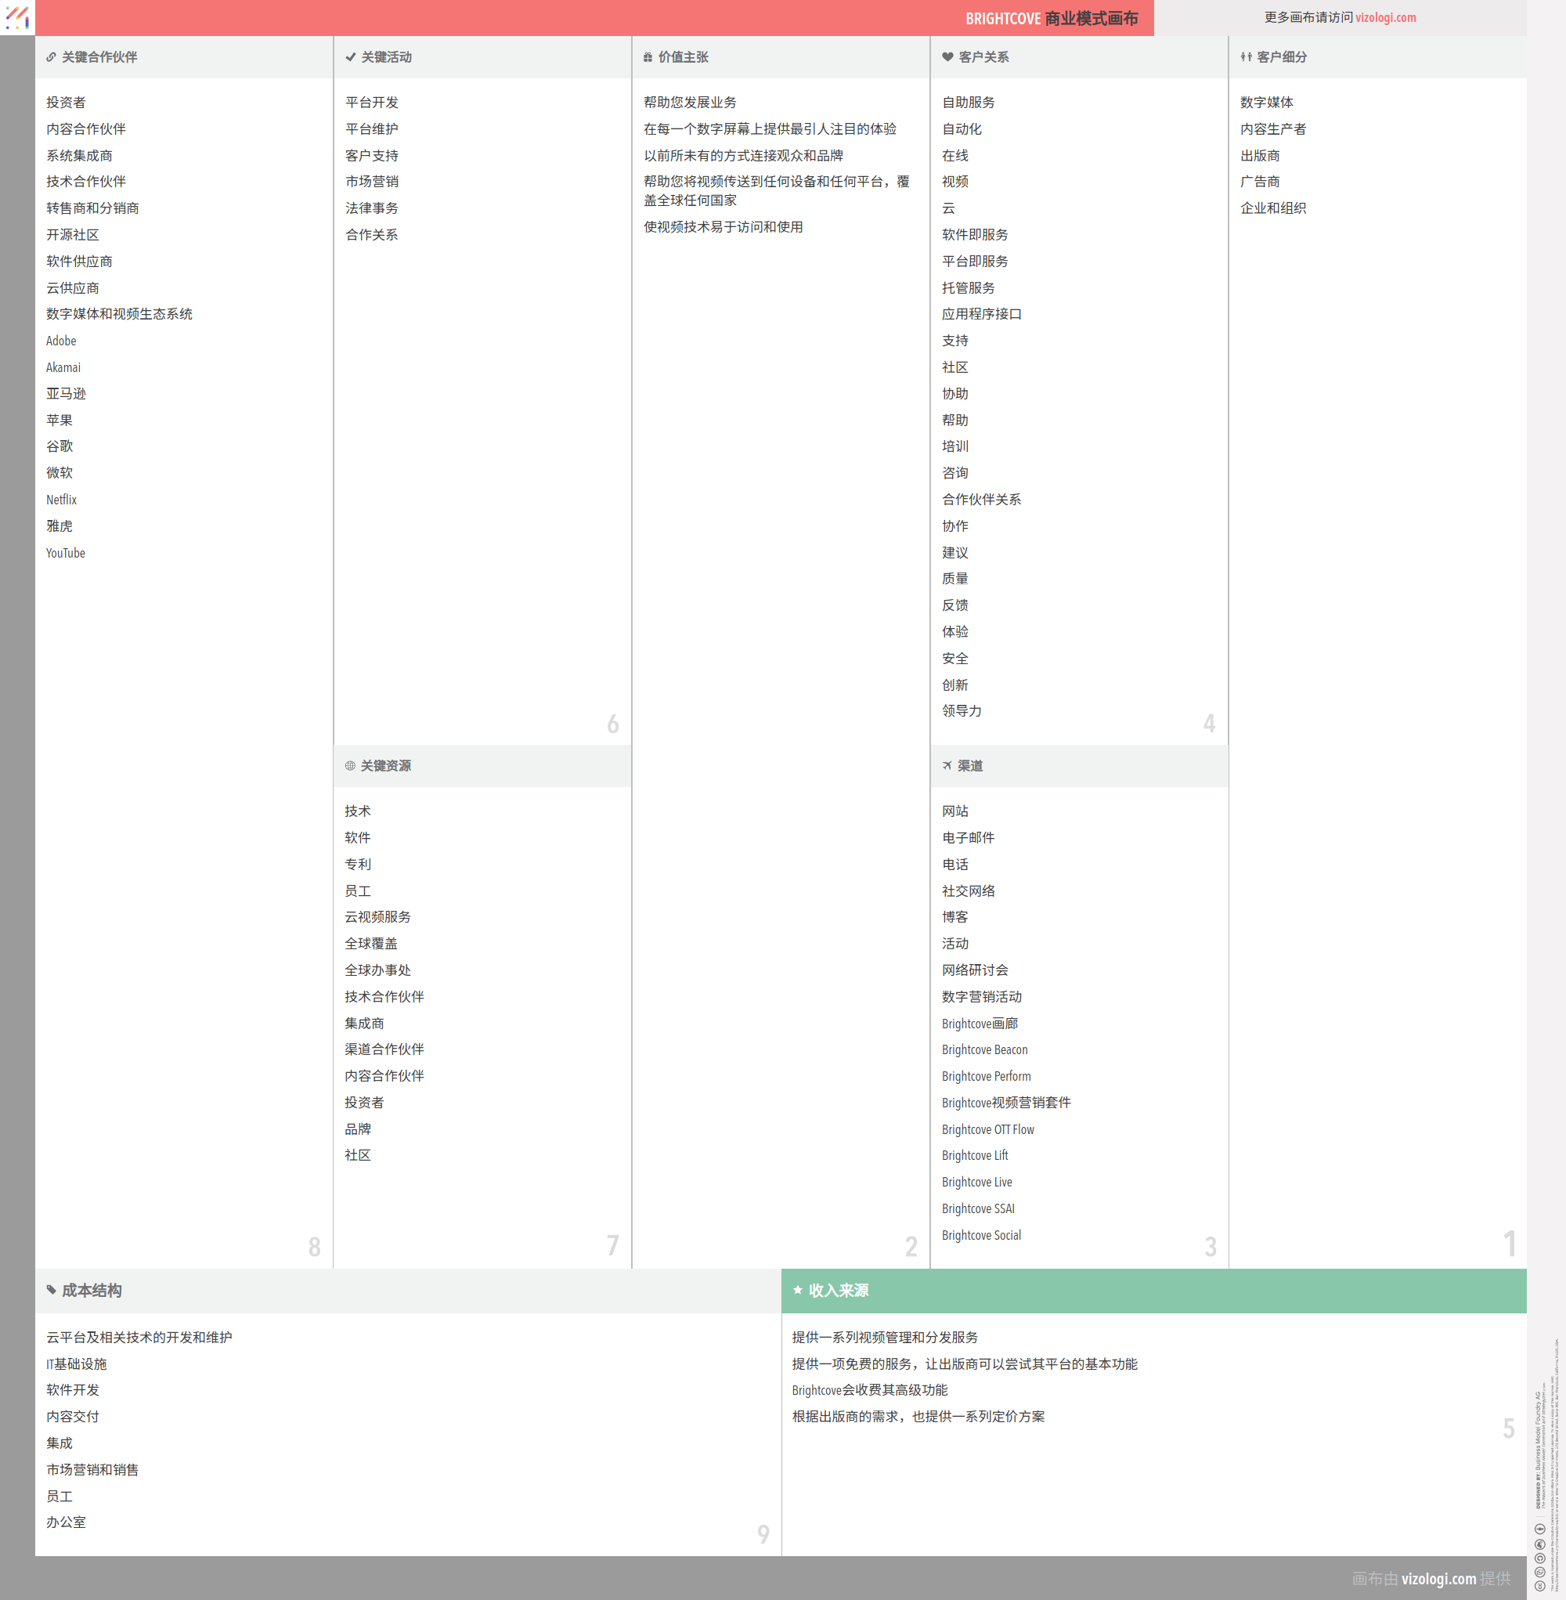The height and width of the screenshot is (1600, 1566).
Task: Click vizologi.com link in the footer
Action: [1438, 1579]
